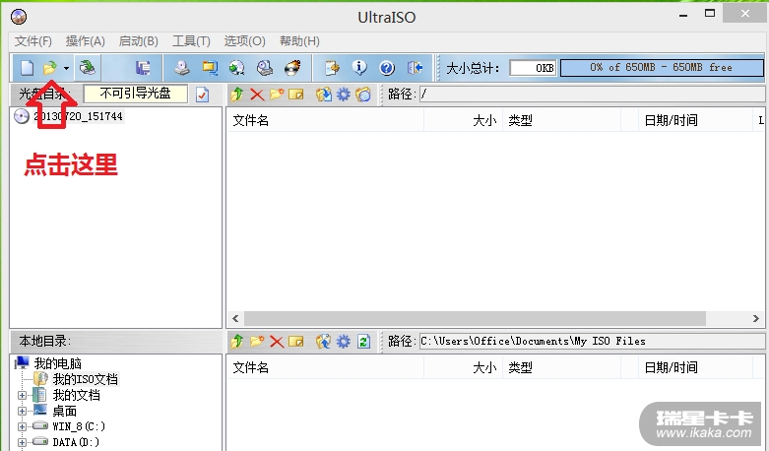Open the 操作(A) menu

pyautogui.click(x=86, y=41)
